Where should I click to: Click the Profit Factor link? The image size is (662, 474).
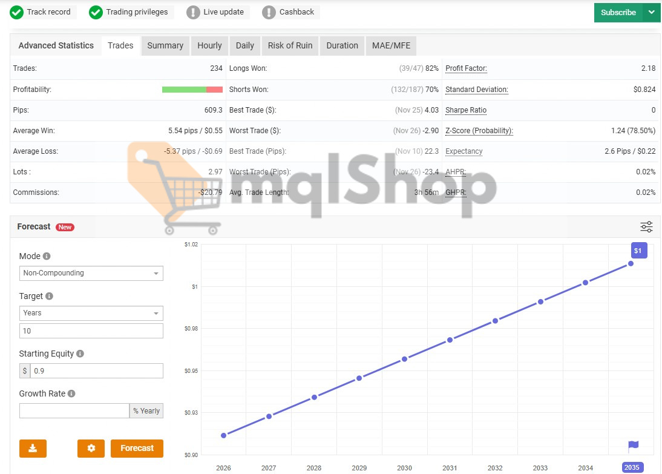(466, 69)
